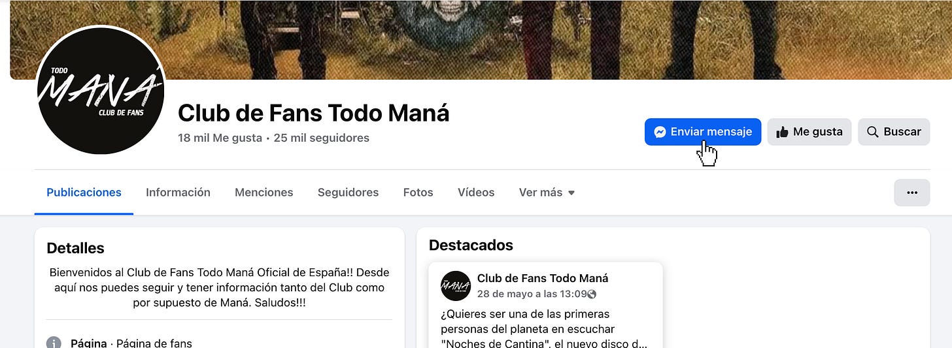Click the small Maná avatar in Destacados post
The image size is (952, 348).
(456, 286)
